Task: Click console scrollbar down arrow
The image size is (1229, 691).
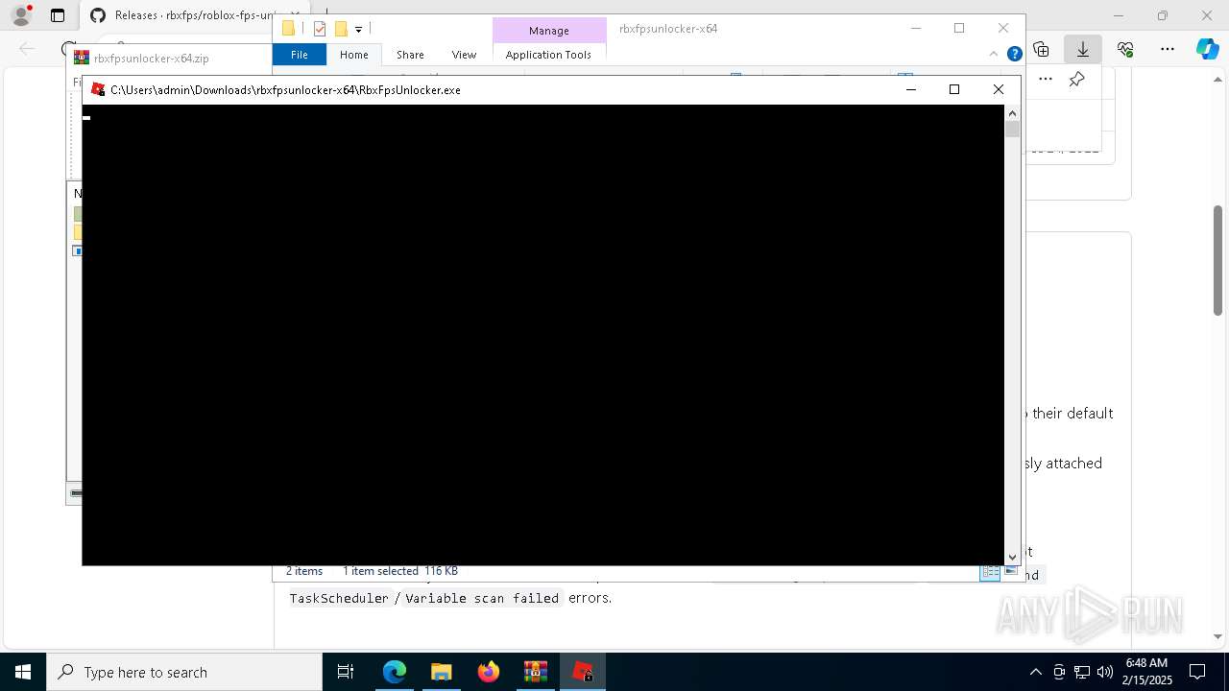Action: pyautogui.click(x=1012, y=557)
